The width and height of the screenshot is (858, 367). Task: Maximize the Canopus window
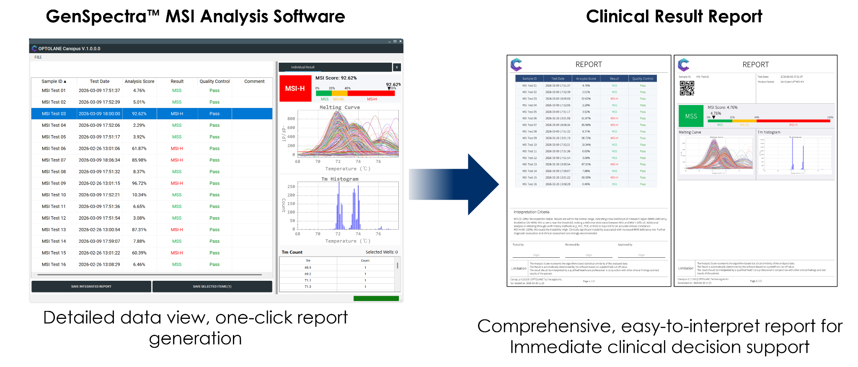[x=395, y=41]
